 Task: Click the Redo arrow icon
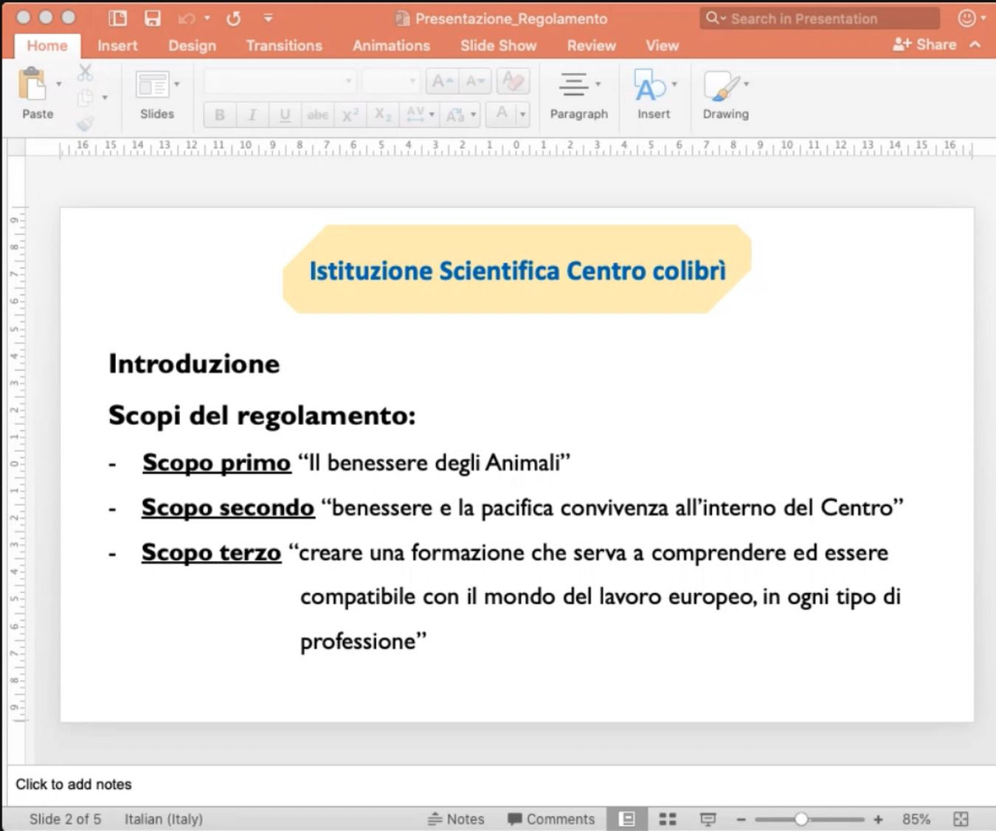(233, 18)
